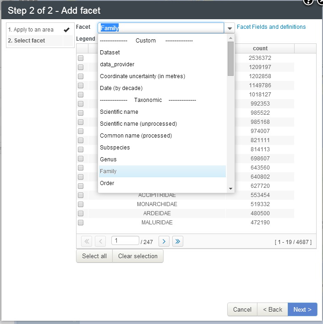Select Scientific name facet option

[x=119, y=112]
